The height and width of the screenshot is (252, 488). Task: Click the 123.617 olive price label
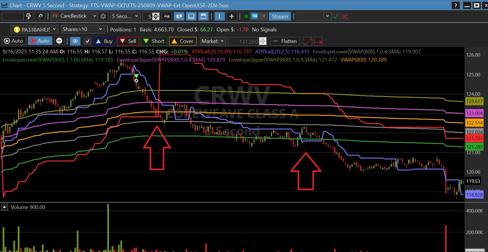pos(474,101)
